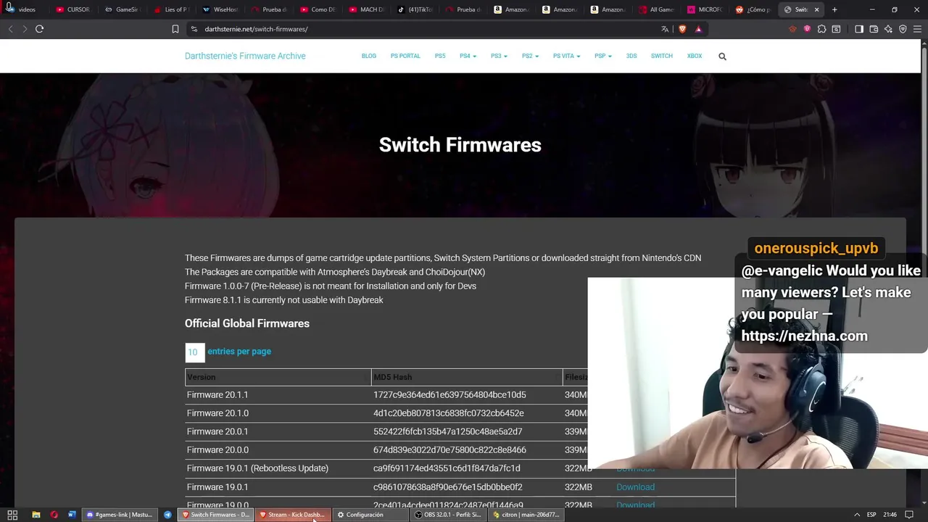Click the 21:46 taskbar clock
Viewport: 928px width, 522px height.
point(890,515)
